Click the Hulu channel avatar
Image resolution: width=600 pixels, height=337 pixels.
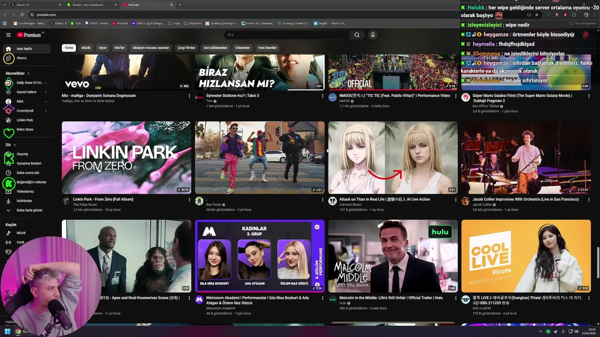coord(332,299)
